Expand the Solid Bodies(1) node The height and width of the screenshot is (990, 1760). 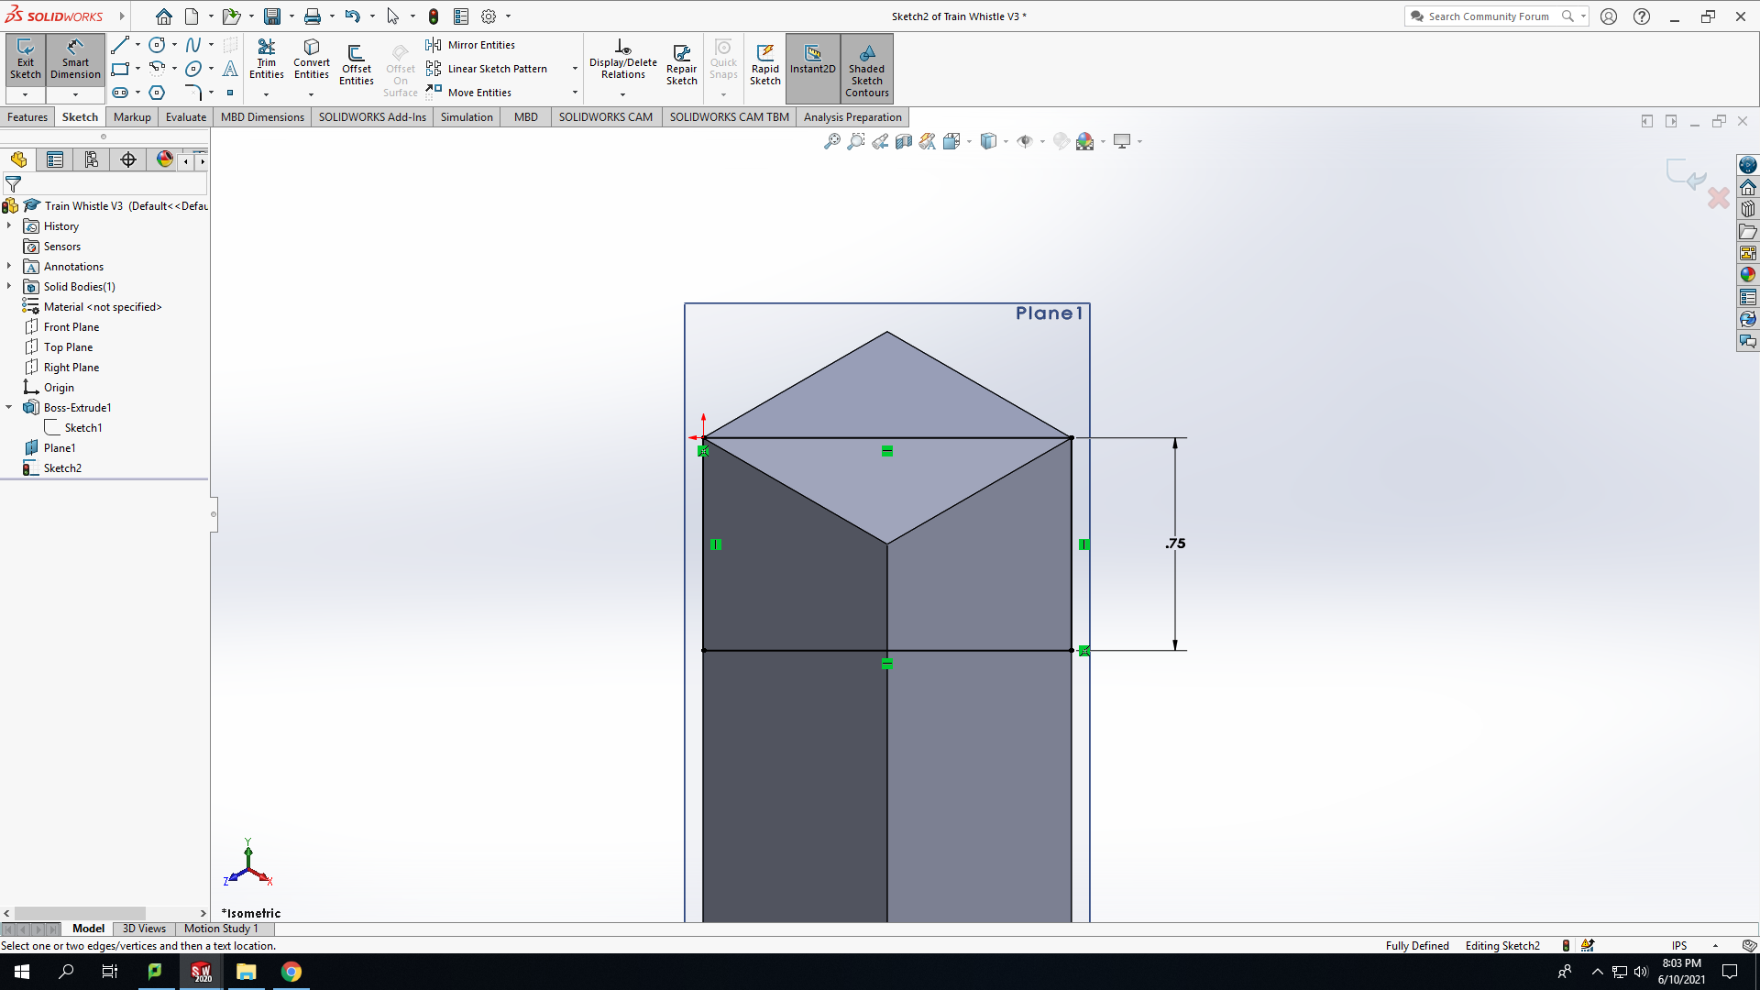pyautogui.click(x=9, y=286)
